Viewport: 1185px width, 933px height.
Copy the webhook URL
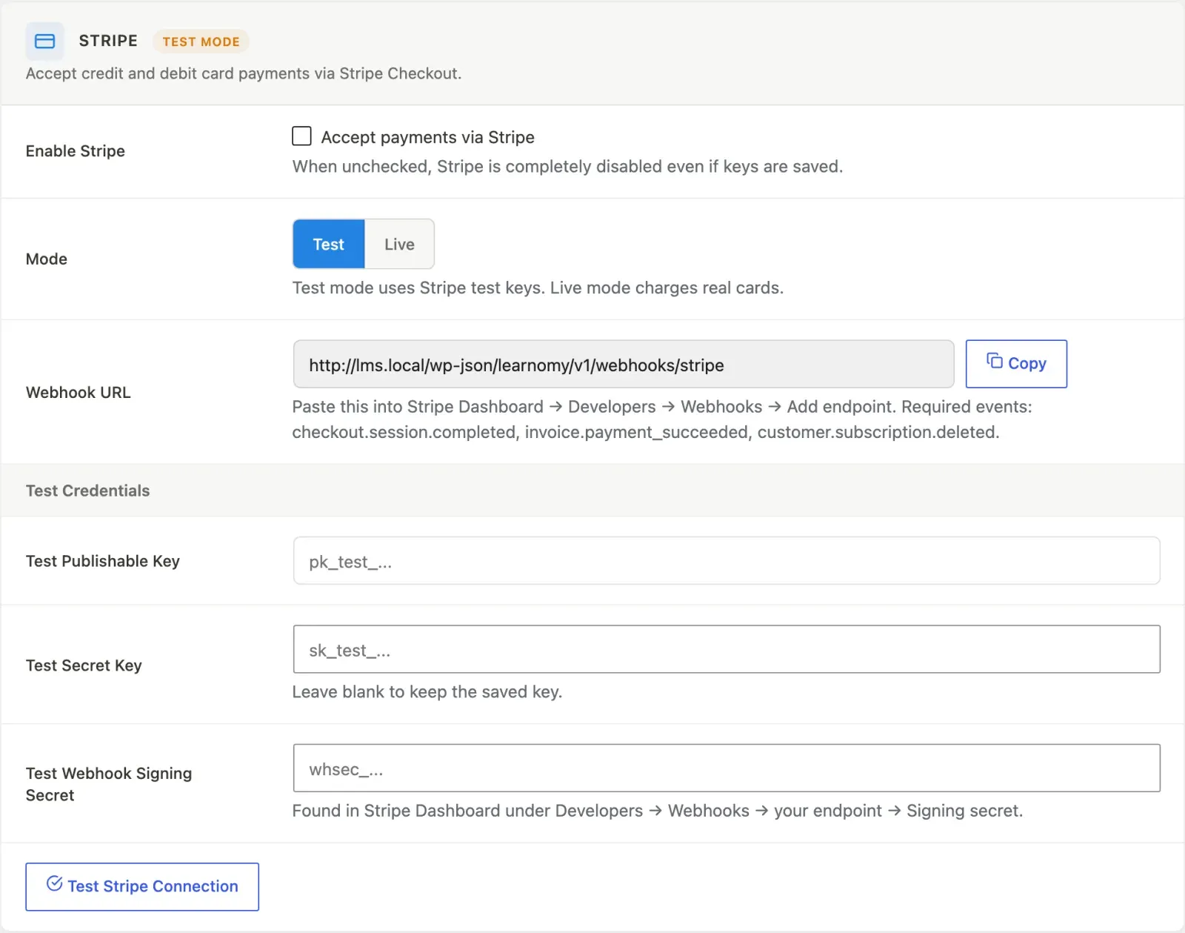click(1016, 364)
